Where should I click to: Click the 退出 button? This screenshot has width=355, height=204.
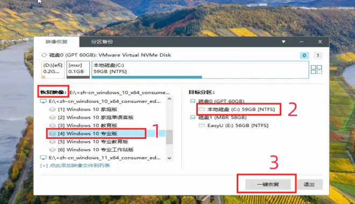309,185
